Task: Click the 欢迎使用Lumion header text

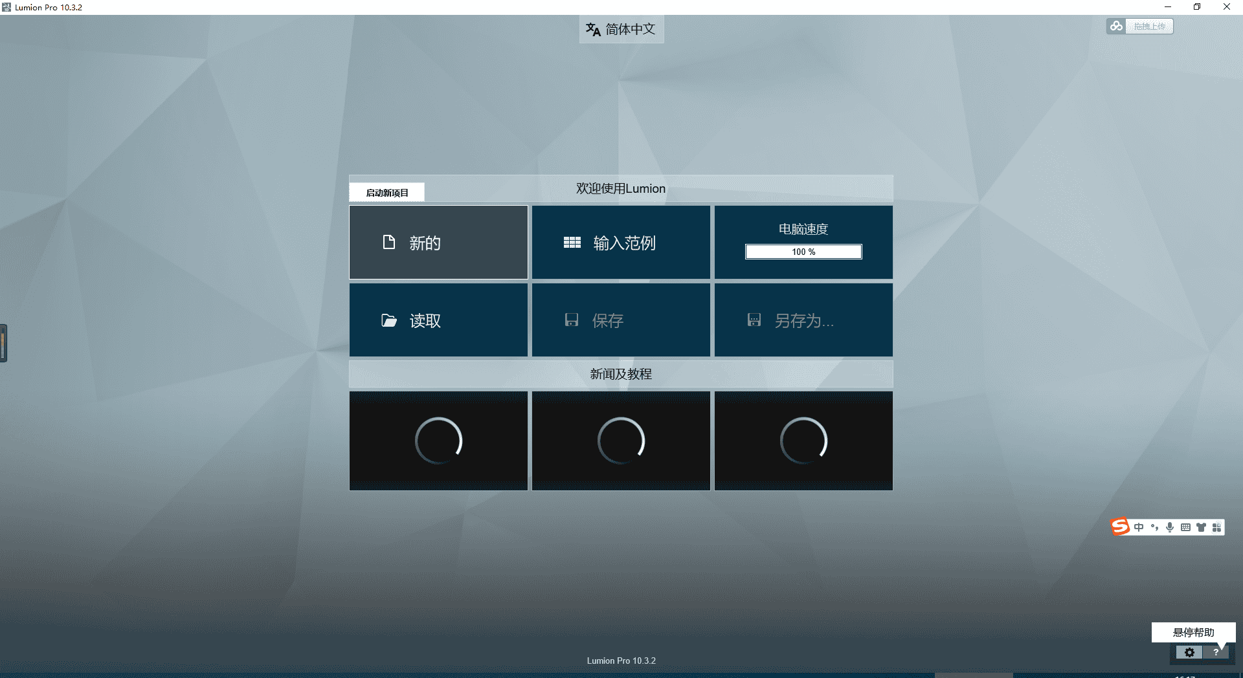Action: [621, 188]
